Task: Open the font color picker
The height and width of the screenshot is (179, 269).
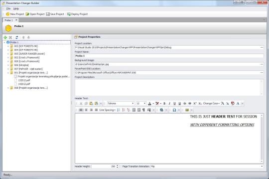Action: (x=149, y=104)
